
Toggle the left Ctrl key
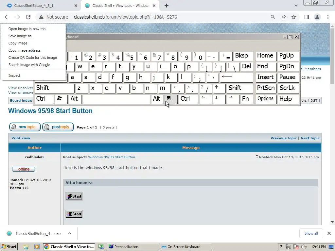pyautogui.click(x=44, y=99)
